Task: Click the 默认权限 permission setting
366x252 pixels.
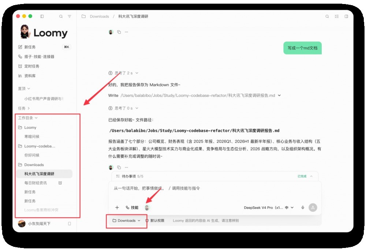Action: [x=155, y=221]
